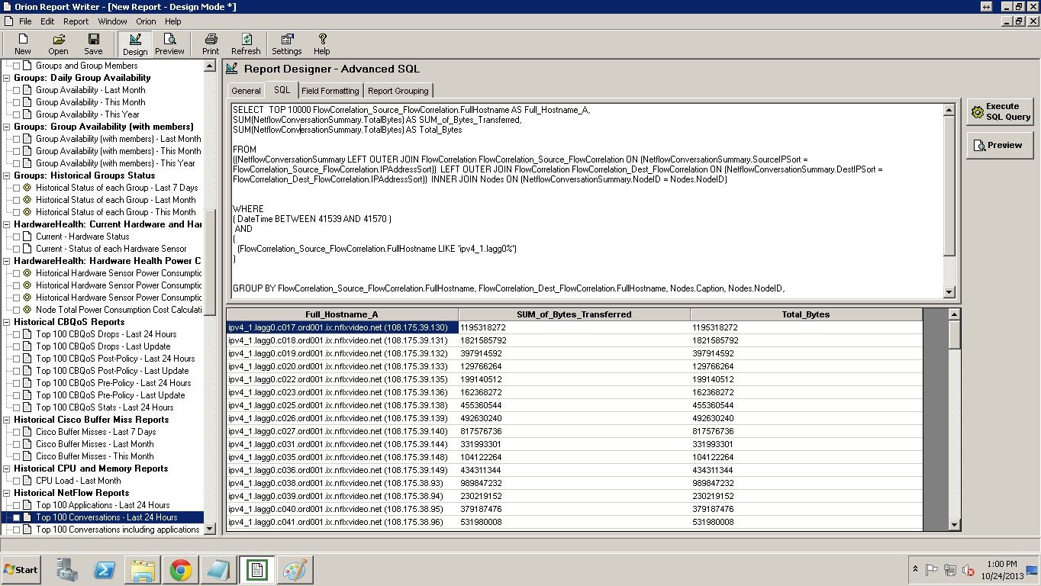Screen dimensions: 1041x586
Task: Check Group Availability - Last Month checkbox
Action: point(17,90)
